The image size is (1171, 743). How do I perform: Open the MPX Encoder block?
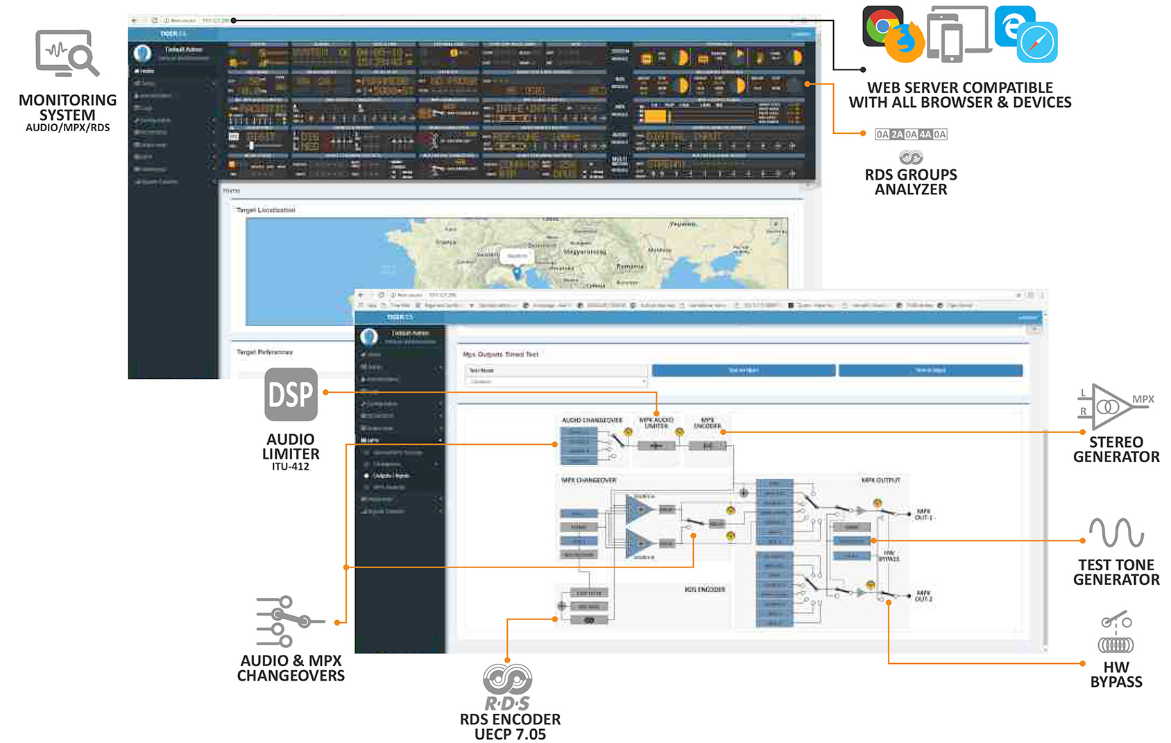pyautogui.click(x=708, y=445)
